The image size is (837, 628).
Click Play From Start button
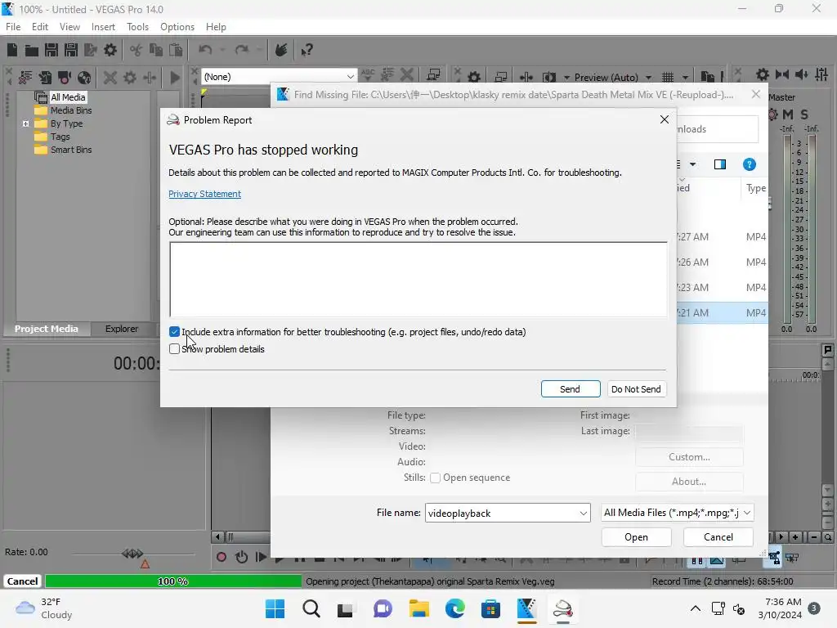coord(261,558)
